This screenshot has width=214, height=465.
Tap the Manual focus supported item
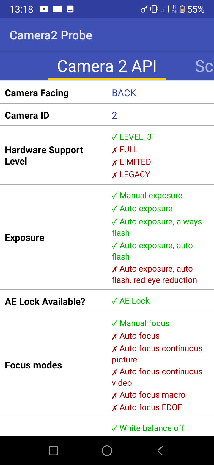(141, 323)
